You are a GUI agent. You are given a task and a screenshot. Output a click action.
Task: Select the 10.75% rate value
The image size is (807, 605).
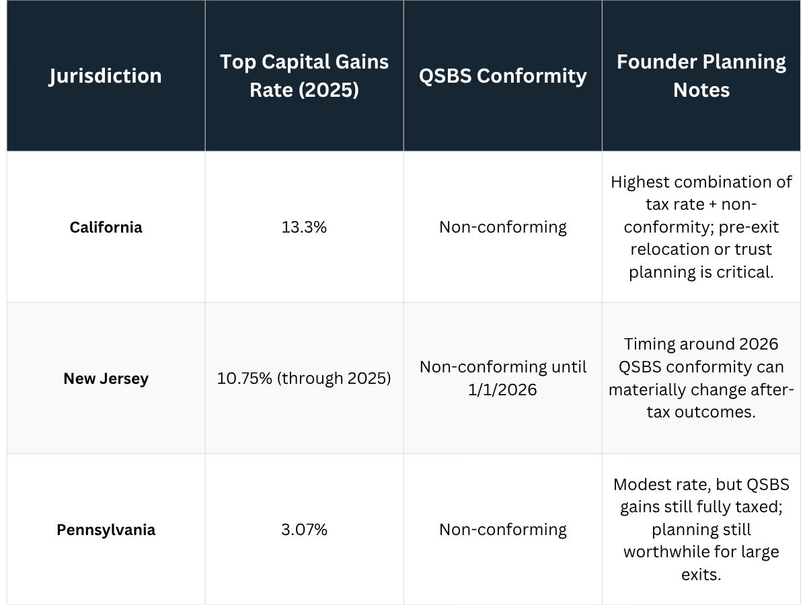(304, 378)
